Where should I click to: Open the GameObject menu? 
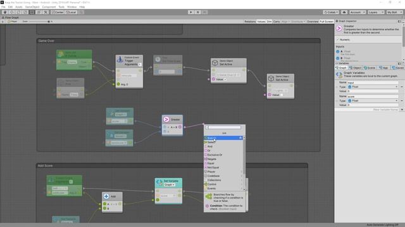[x=32, y=7]
